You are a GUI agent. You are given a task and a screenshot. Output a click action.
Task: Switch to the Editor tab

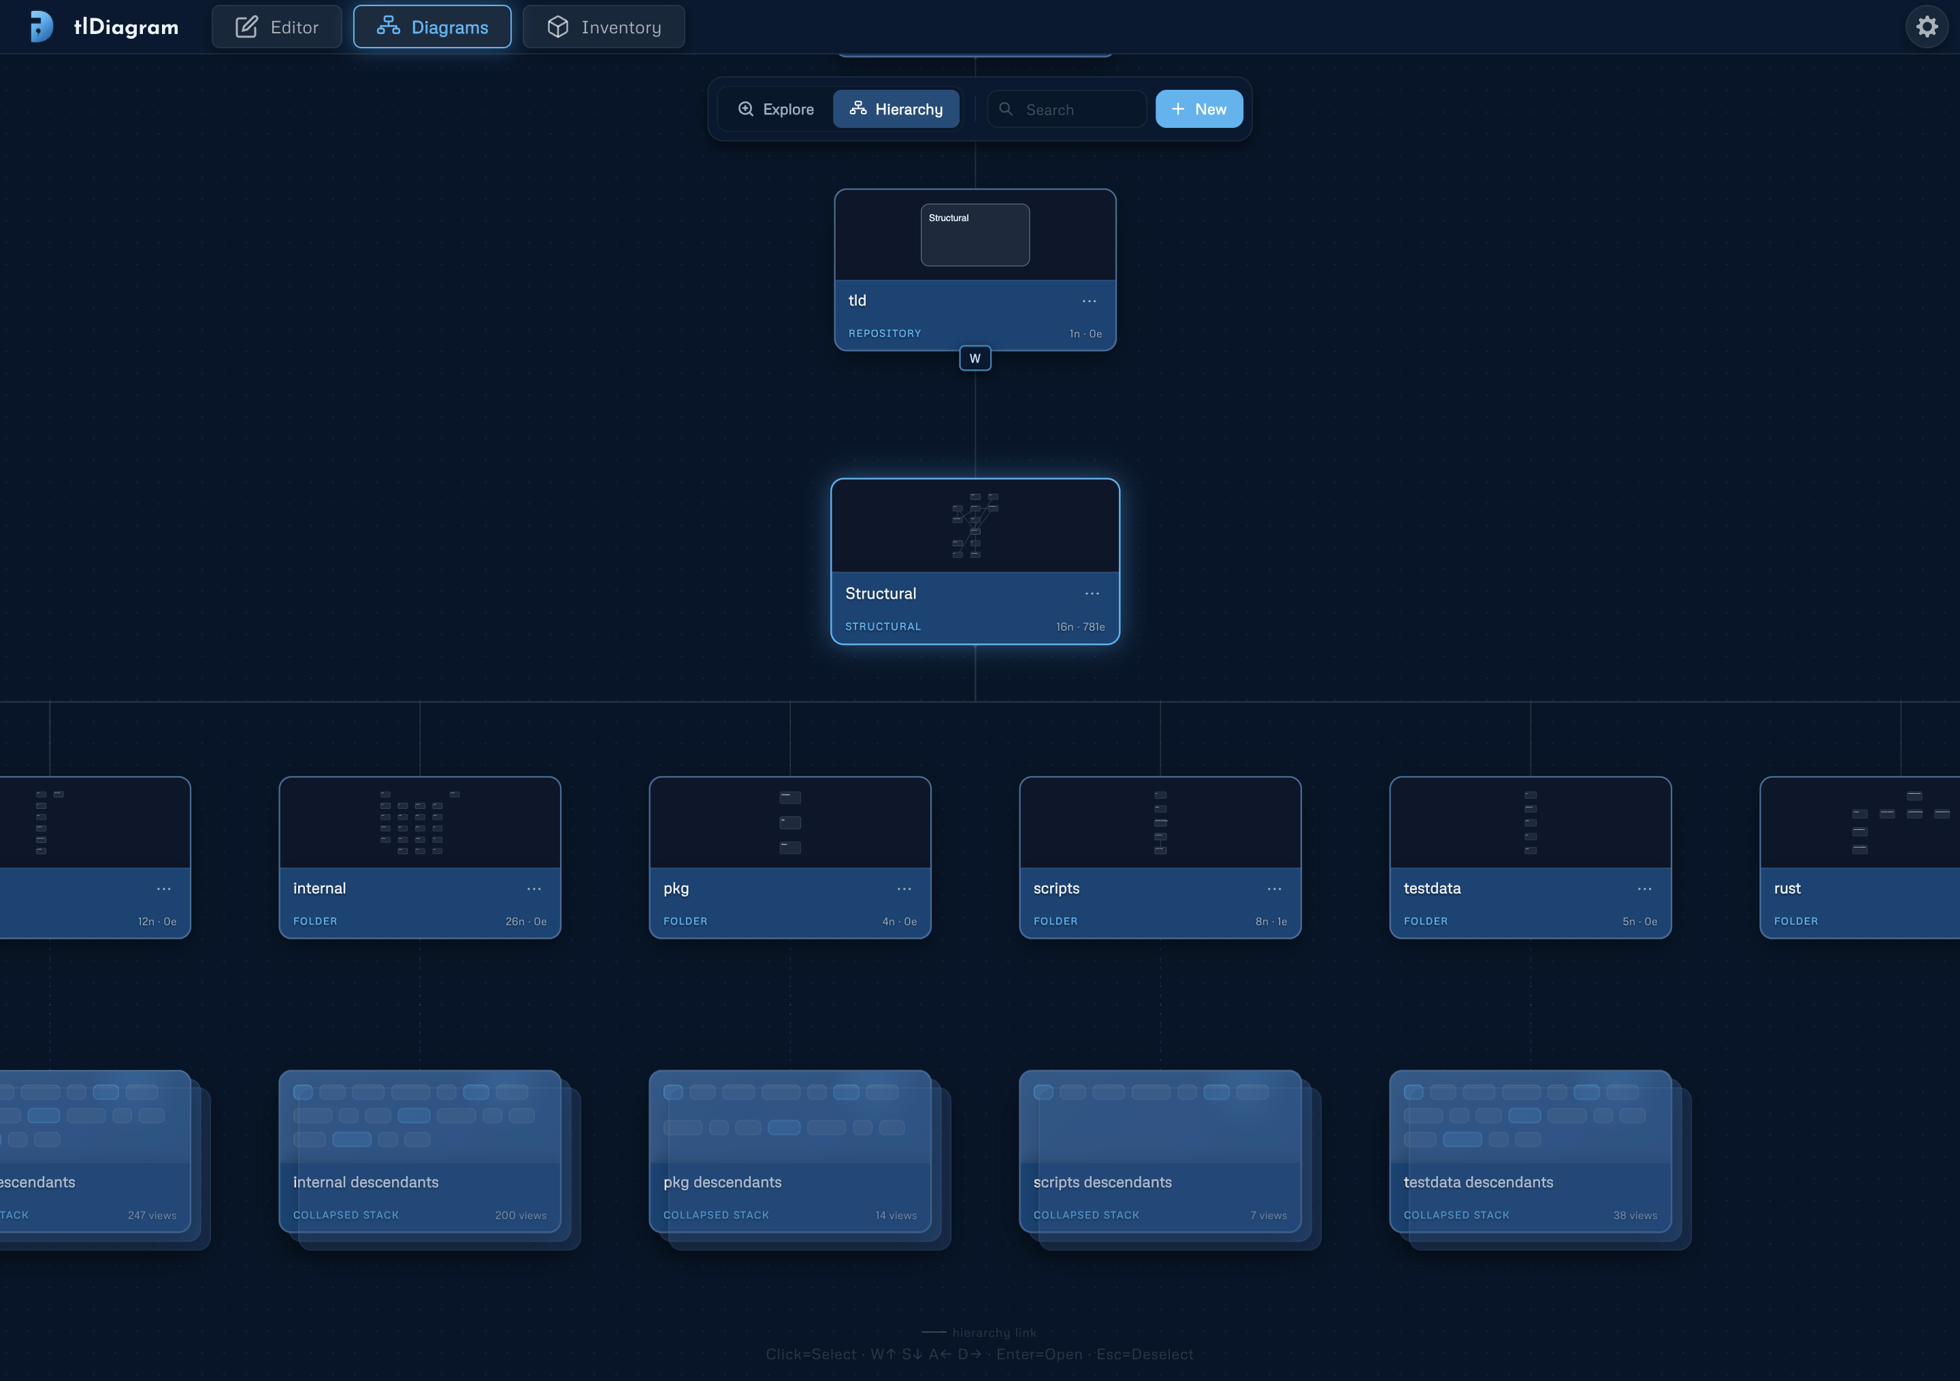click(276, 27)
